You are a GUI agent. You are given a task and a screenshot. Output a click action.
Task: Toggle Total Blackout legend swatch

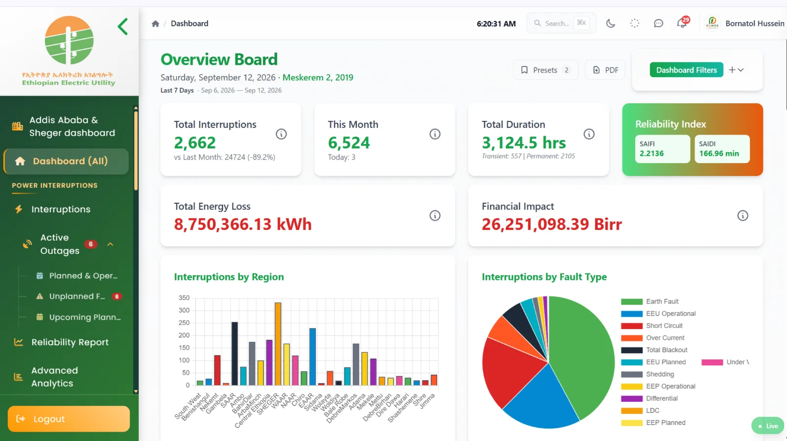point(632,350)
